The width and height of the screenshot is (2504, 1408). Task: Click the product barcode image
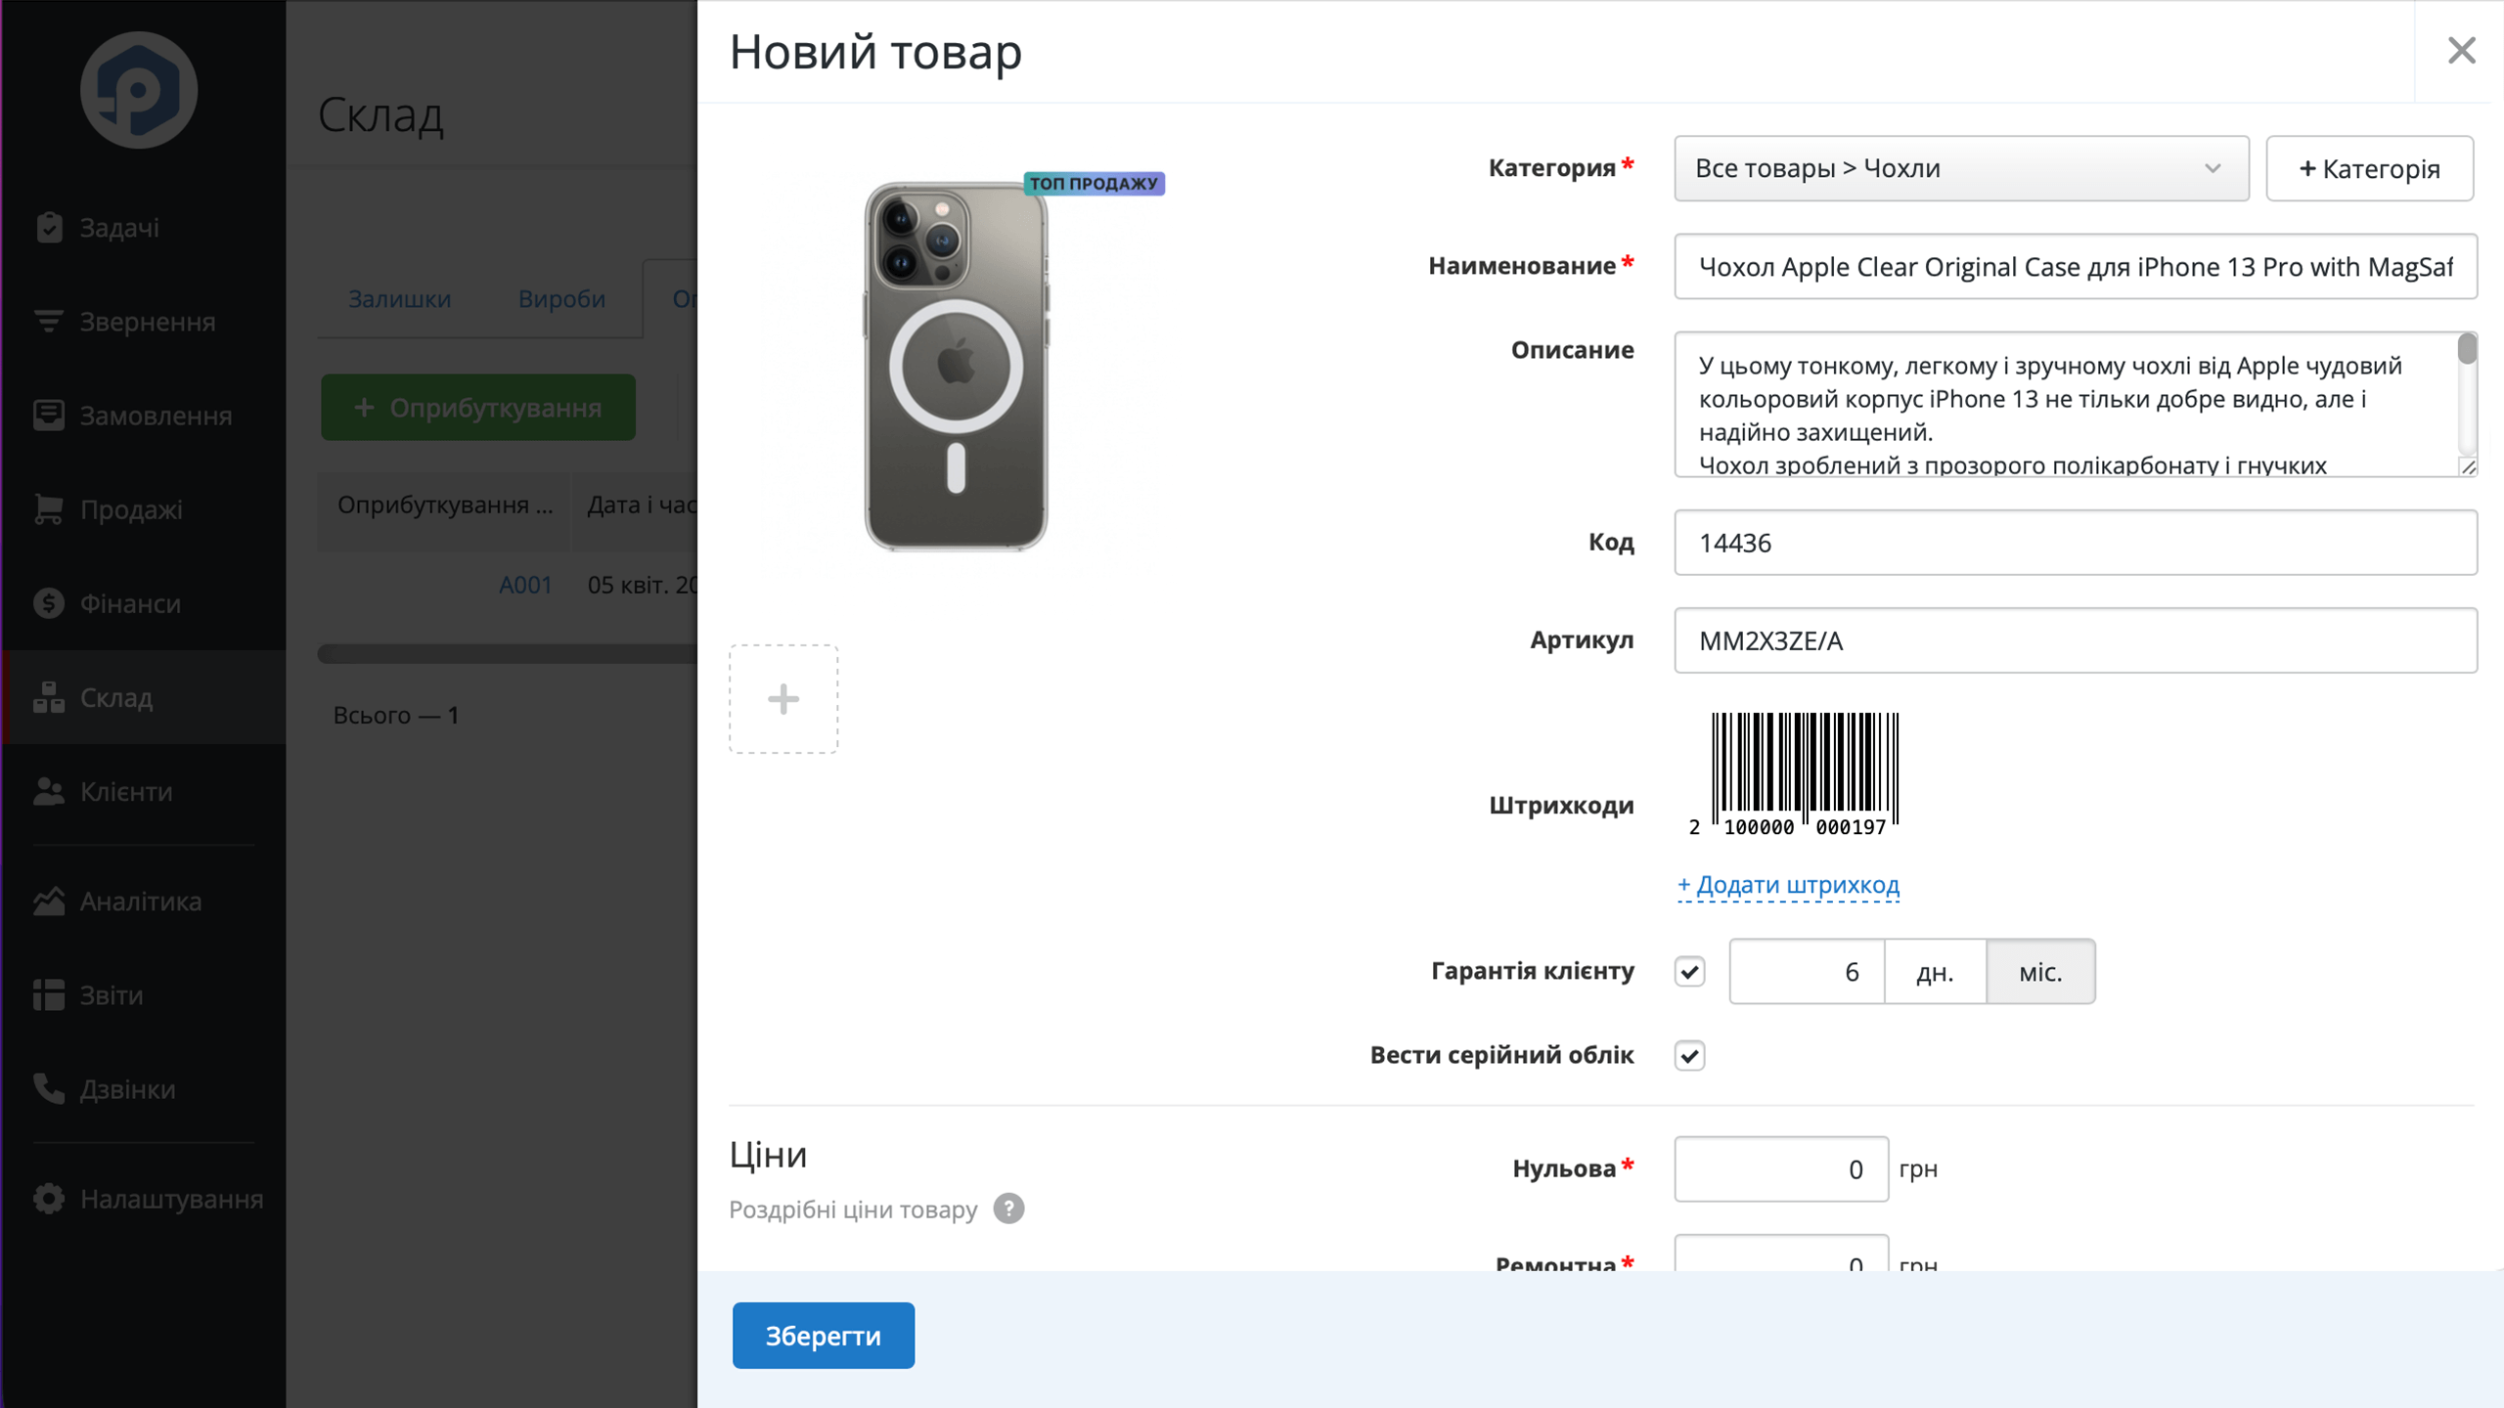coord(1795,775)
